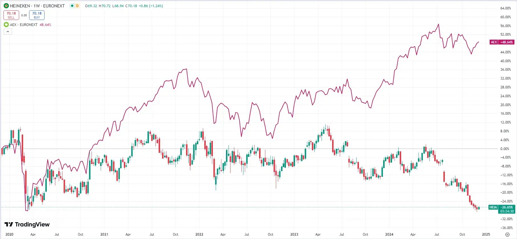Click the close value C70.18
Screen dimensions: 517x239
pos(131,6)
